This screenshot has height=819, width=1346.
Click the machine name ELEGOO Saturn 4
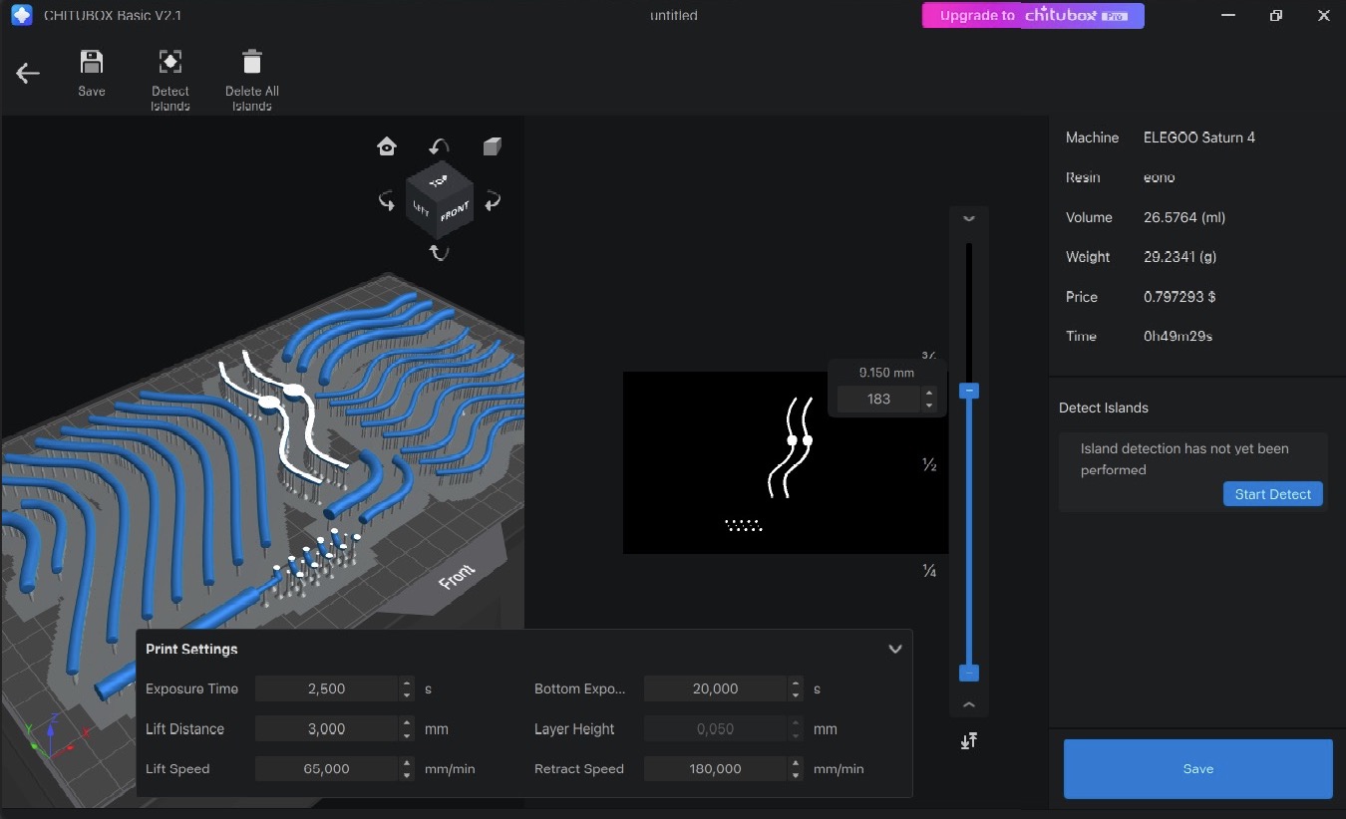pos(1199,137)
